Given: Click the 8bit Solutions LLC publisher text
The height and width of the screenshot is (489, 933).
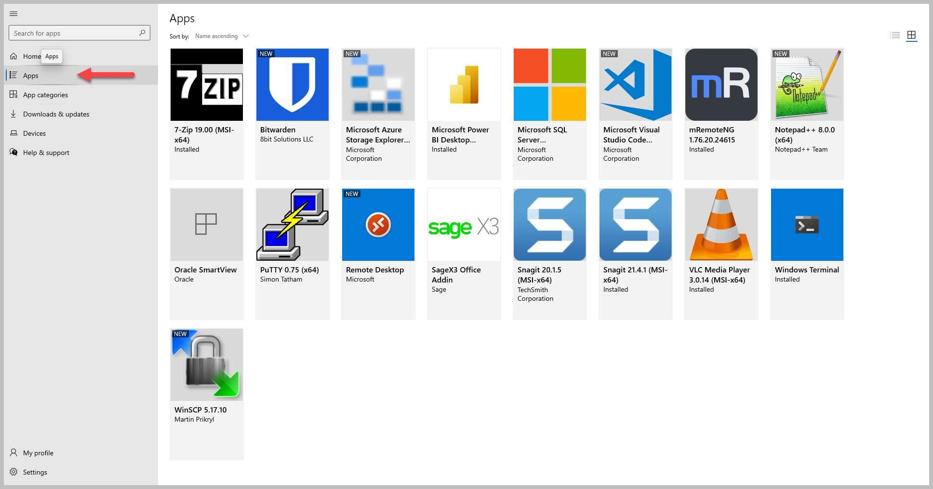Looking at the screenshot, I should (x=286, y=140).
